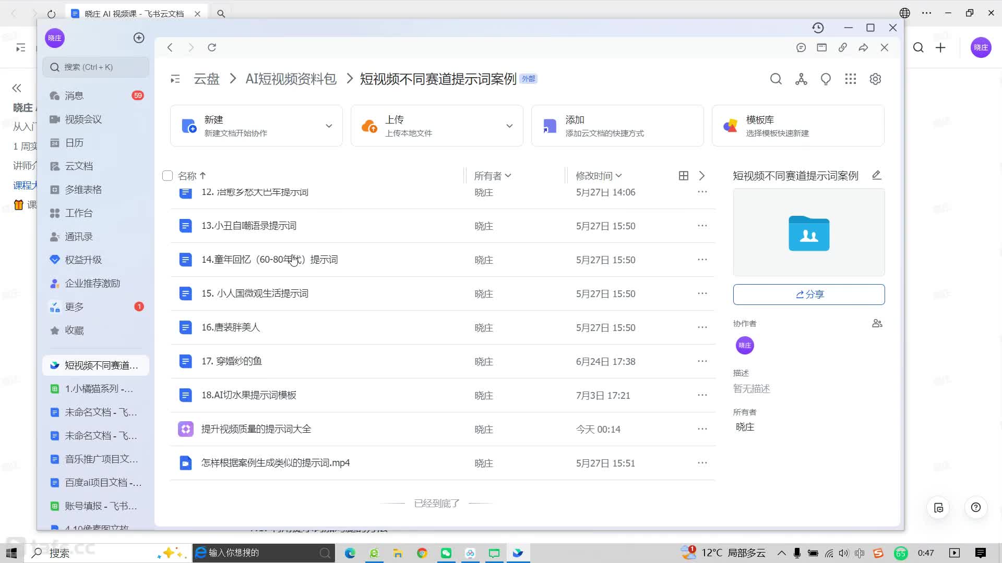
Task: Tick the select-all checkbox beside 名称
Action: pyautogui.click(x=168, y=176)
